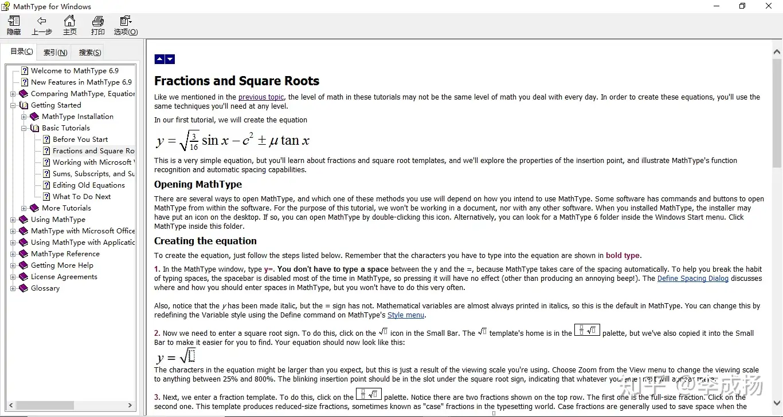783x417 pixels.
Task: Click the book icon beside Getting More Help
Action: point(24,265)
